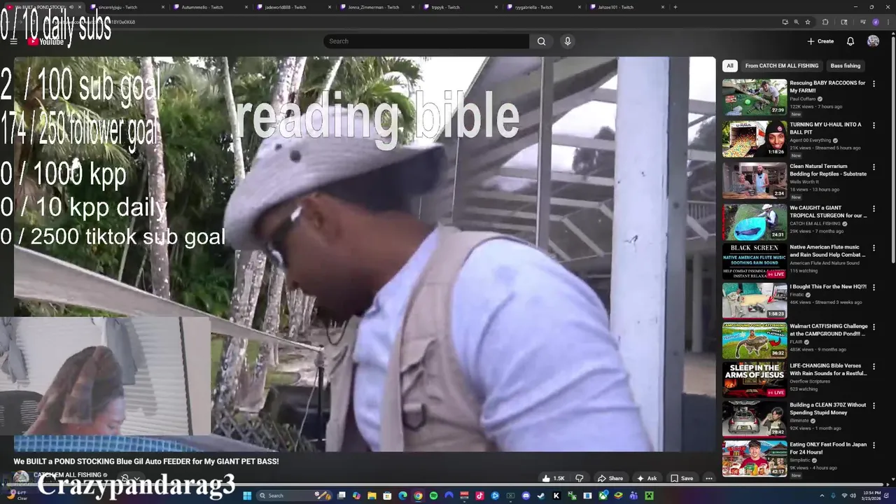Open the Windows Start menu
The width and height of the screenshot is (896, 504).
pyautogui.click(x=247, y=496)
